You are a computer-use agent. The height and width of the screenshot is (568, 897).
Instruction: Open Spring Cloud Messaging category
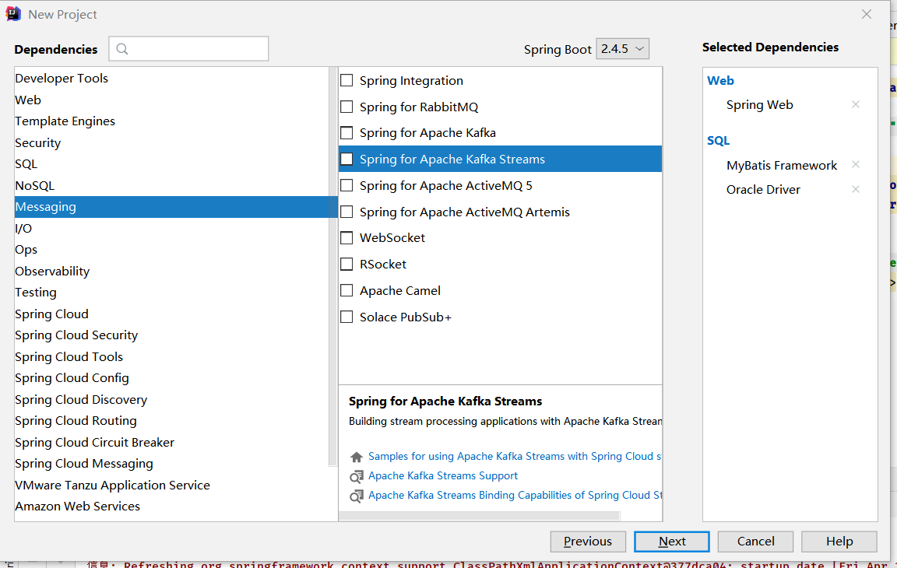point(171,464)
